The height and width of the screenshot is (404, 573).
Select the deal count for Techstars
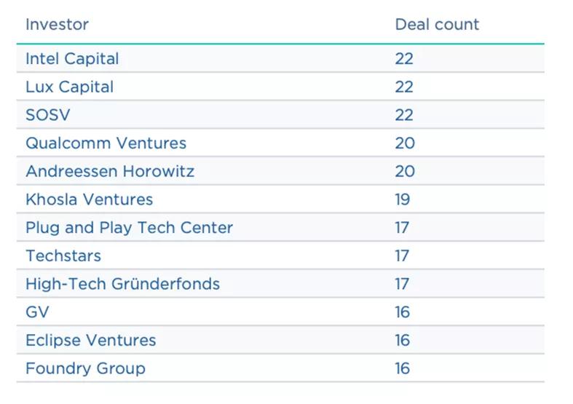403,256
